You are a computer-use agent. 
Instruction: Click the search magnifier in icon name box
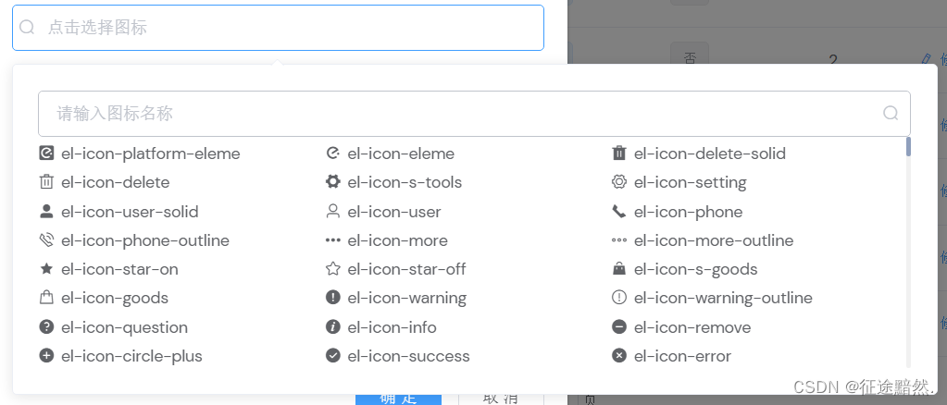pos(891,114)
